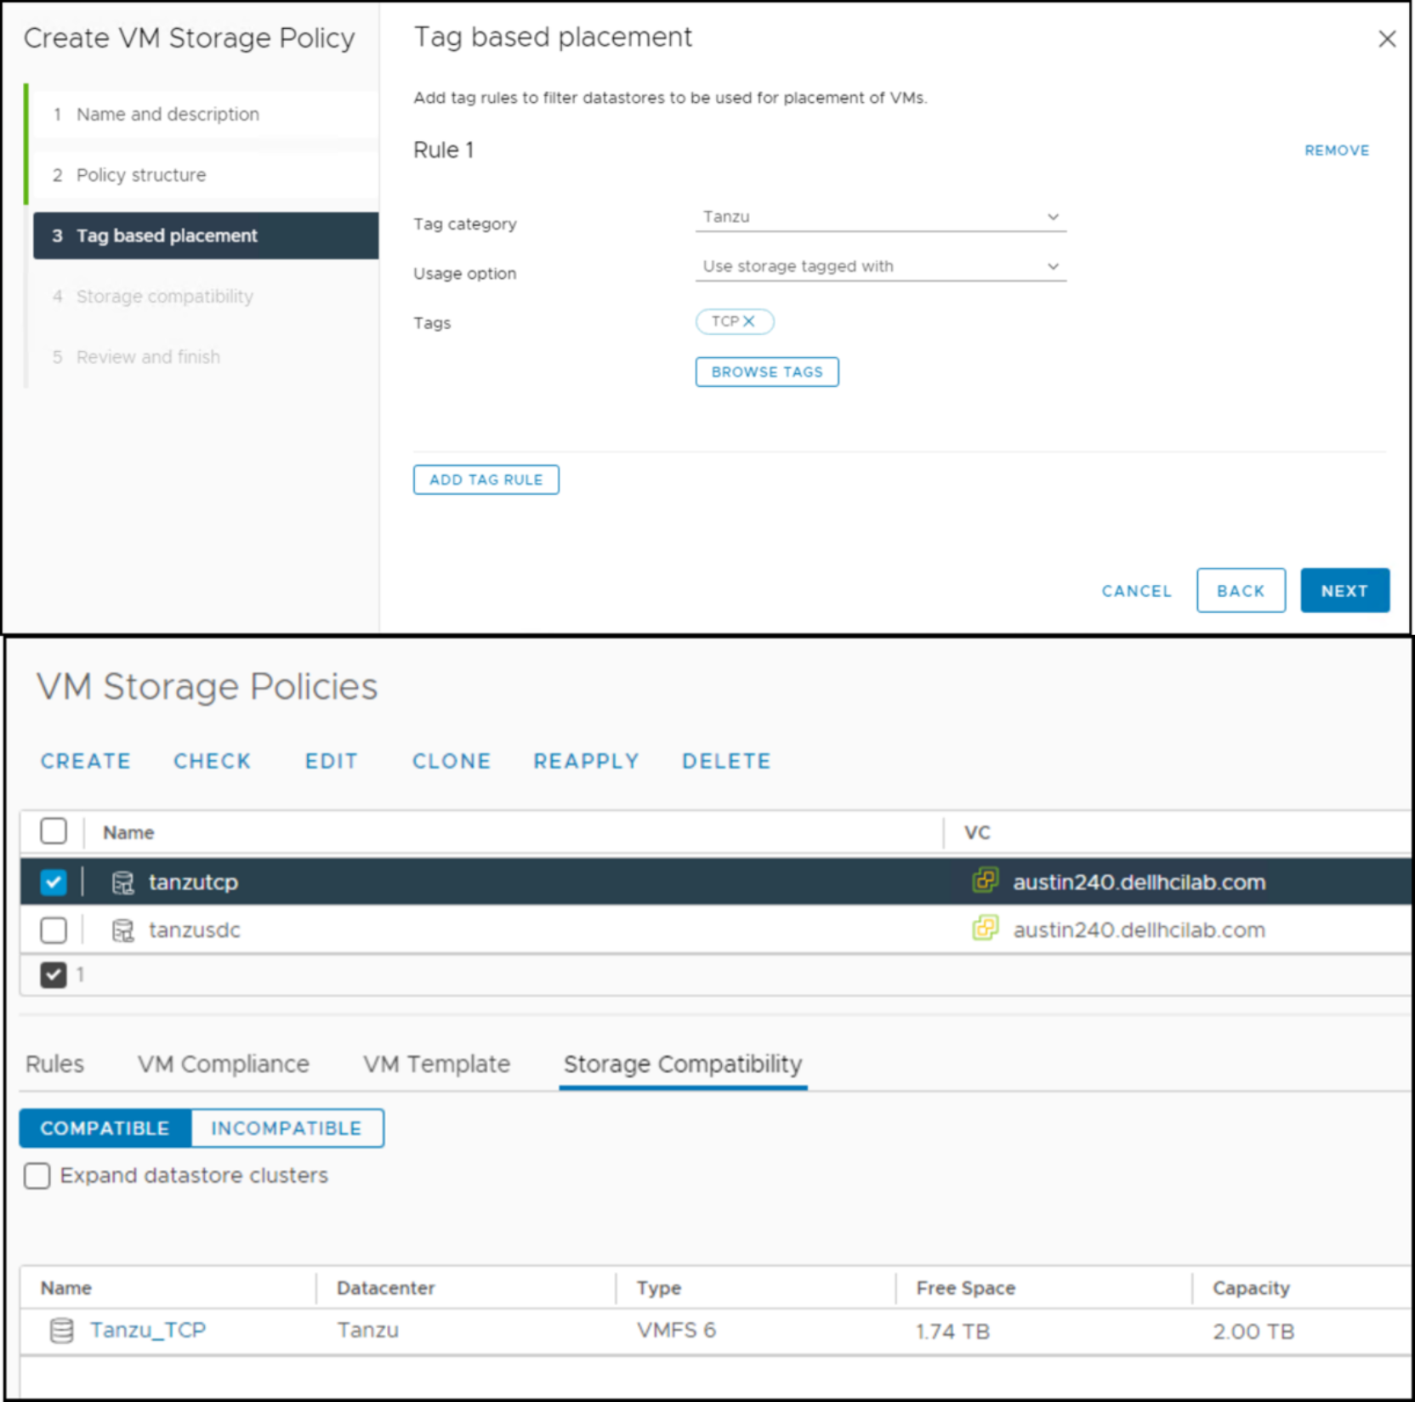Viewport: 1415px width, 1402px height.
Task: Switch to the Rules tab
Action: coord(54,1064)
